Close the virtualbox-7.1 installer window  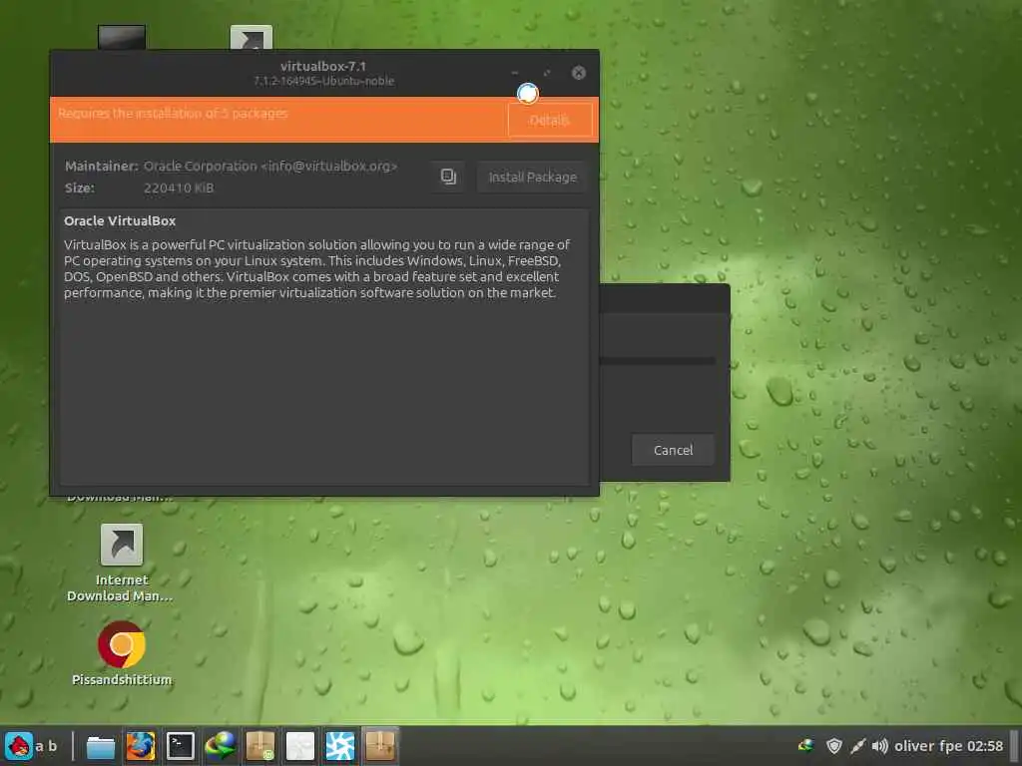pyautogui.click(x=578, y=72)
